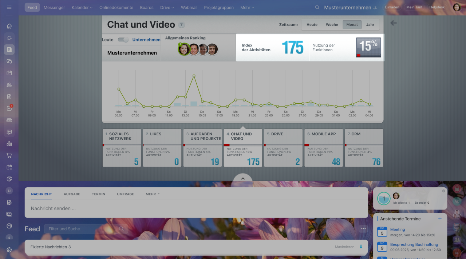Open the ID card icon in sidebar

pos(9,214)
